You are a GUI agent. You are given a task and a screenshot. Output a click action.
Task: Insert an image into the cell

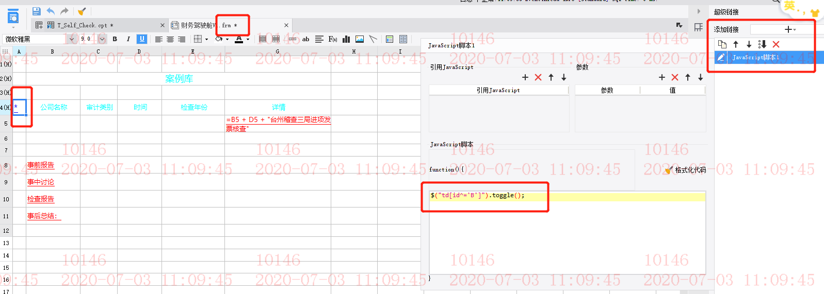pos(360,39)
